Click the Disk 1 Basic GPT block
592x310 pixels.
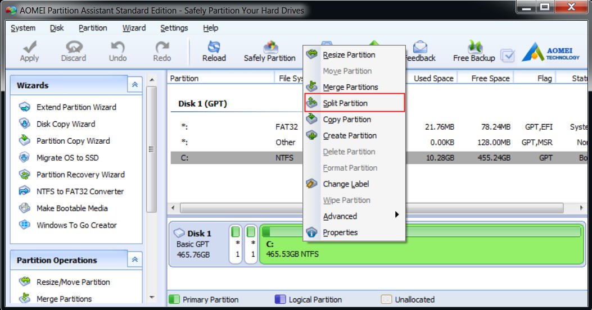pos(198,244)
